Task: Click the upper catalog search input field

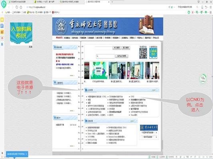Action: [x=104, y=48]
